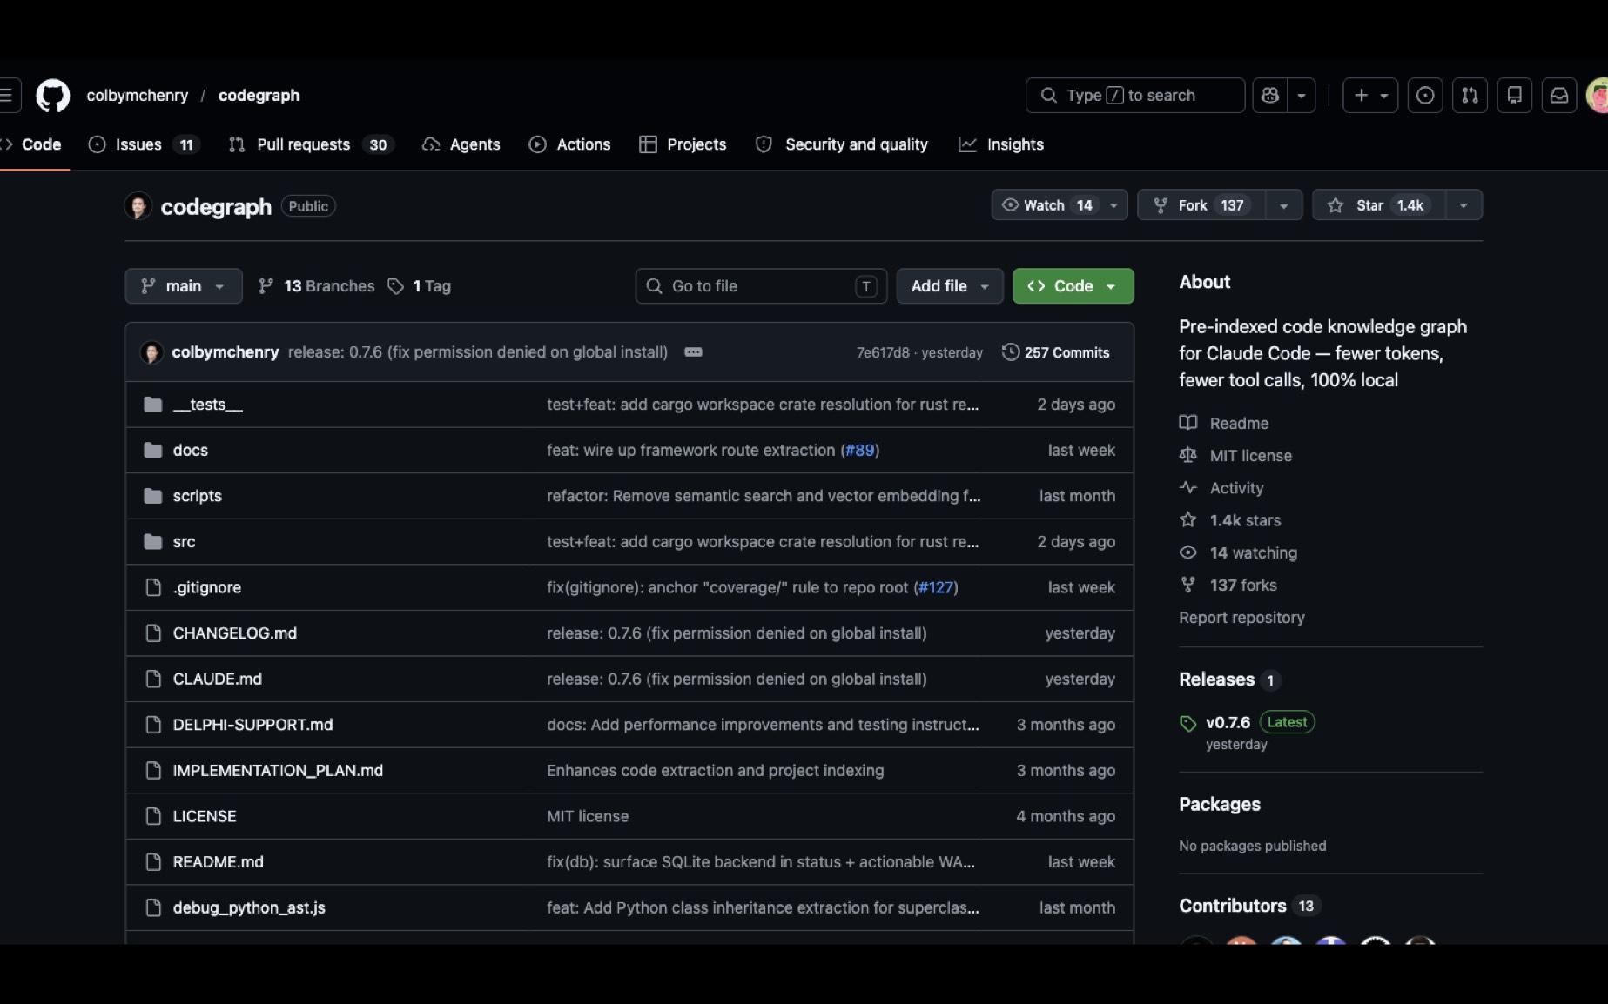Viewport: 1608px width, 1004px height.
Task: Fork the repository with Fork button
Action: (x=1201, y=205)
